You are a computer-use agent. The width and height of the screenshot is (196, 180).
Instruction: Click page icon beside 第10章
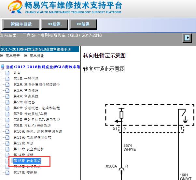coord(7,131)
